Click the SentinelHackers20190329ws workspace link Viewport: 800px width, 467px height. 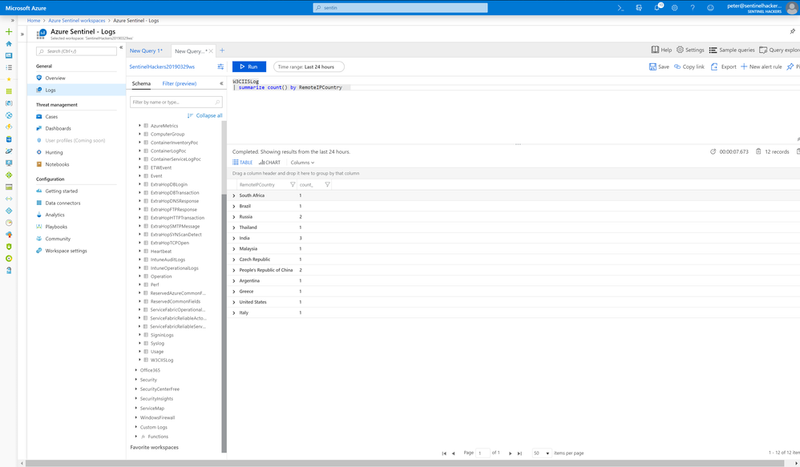coord(162,66)
